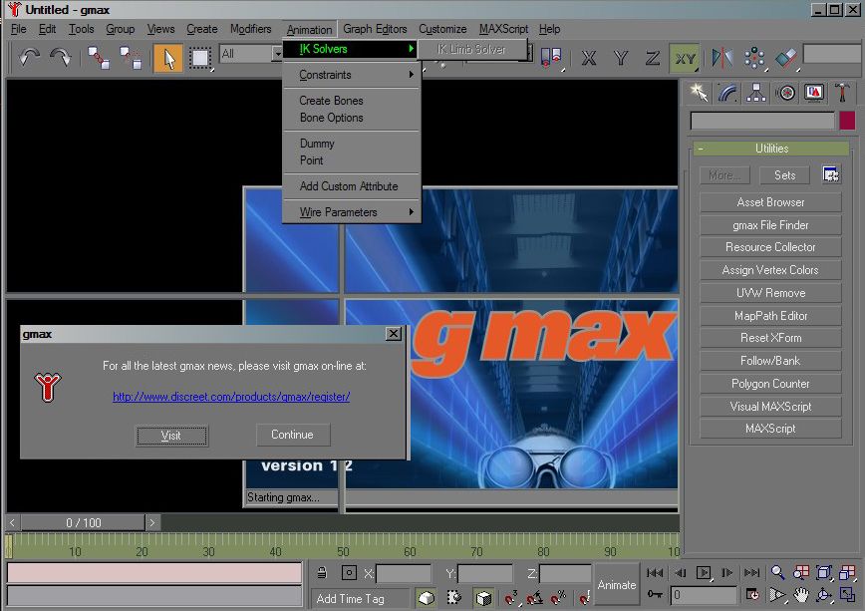Open the Modify command panel tab
The image size is (865, 611).
click(x=727, y=93)
